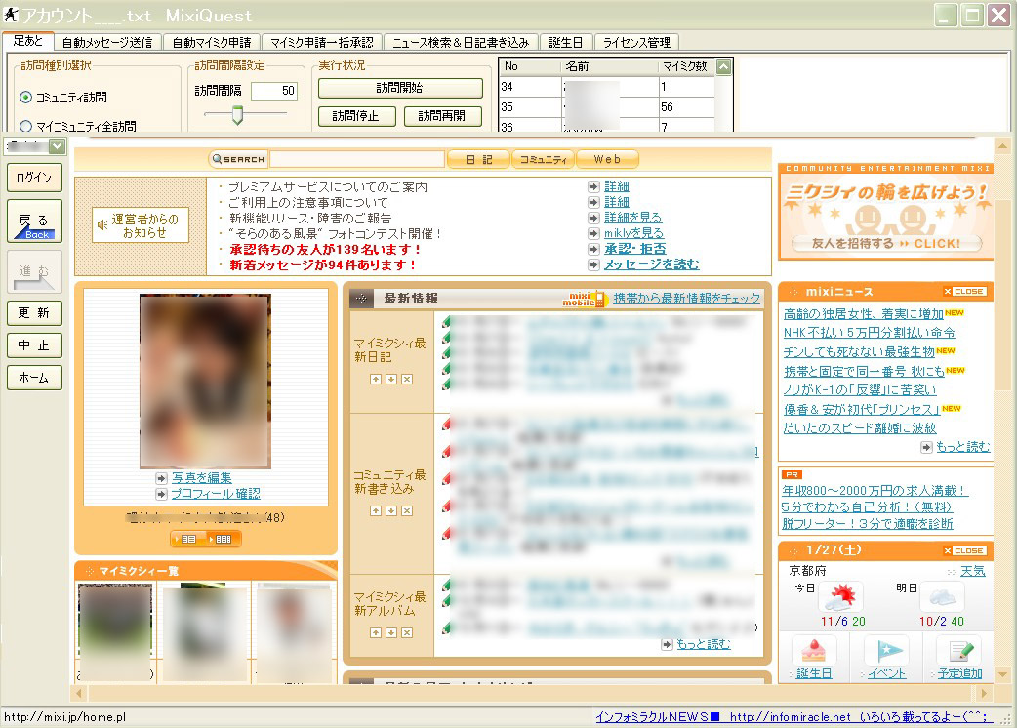1017x728 pixels.
Task: Click the Web search button
Action: 607,159
